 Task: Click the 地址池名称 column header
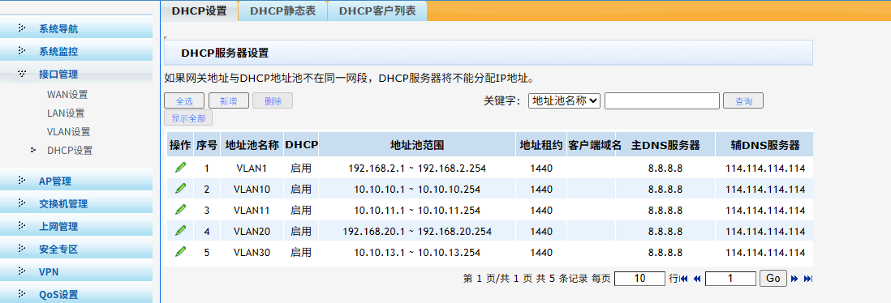point(252,145)
